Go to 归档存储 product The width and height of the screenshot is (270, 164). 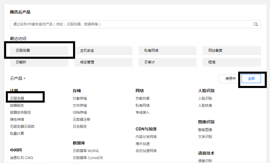80,113
